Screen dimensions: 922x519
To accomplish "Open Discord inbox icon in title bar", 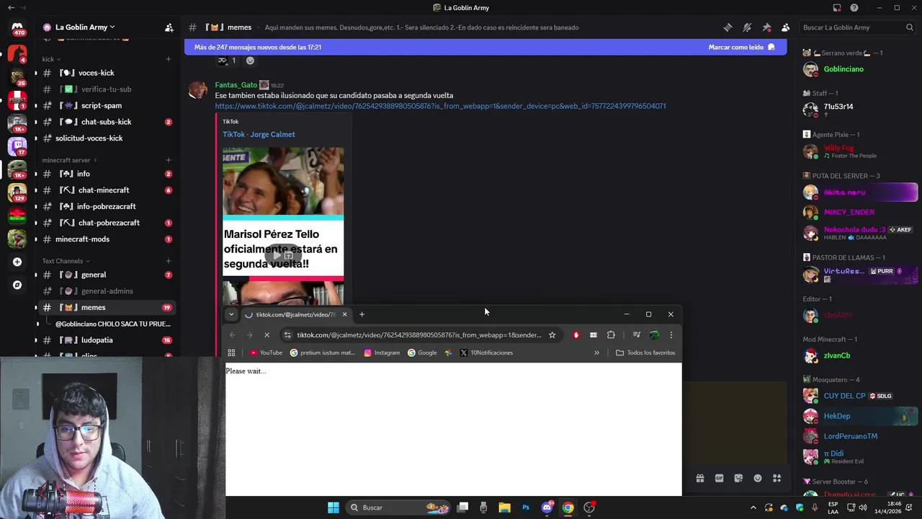I will coord(837,8).
